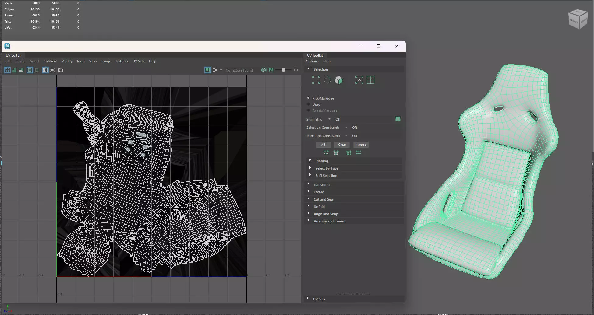Open the Textures menu in UV Editor
The width and height of the screenshot is (594, 315).
pos(122,61)
